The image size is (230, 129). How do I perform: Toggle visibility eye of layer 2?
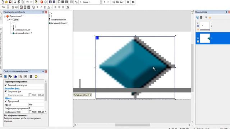pyautogui.click(x=198, y=26)
